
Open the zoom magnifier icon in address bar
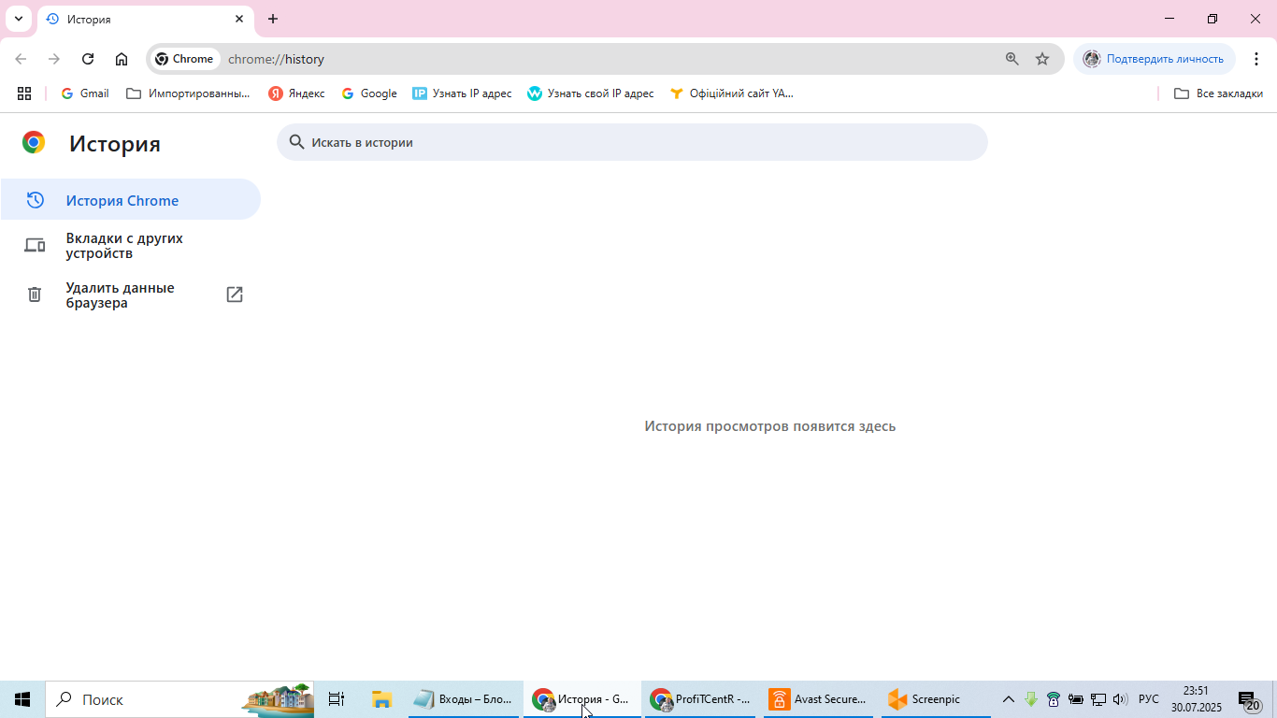(x=1012, y=59)
